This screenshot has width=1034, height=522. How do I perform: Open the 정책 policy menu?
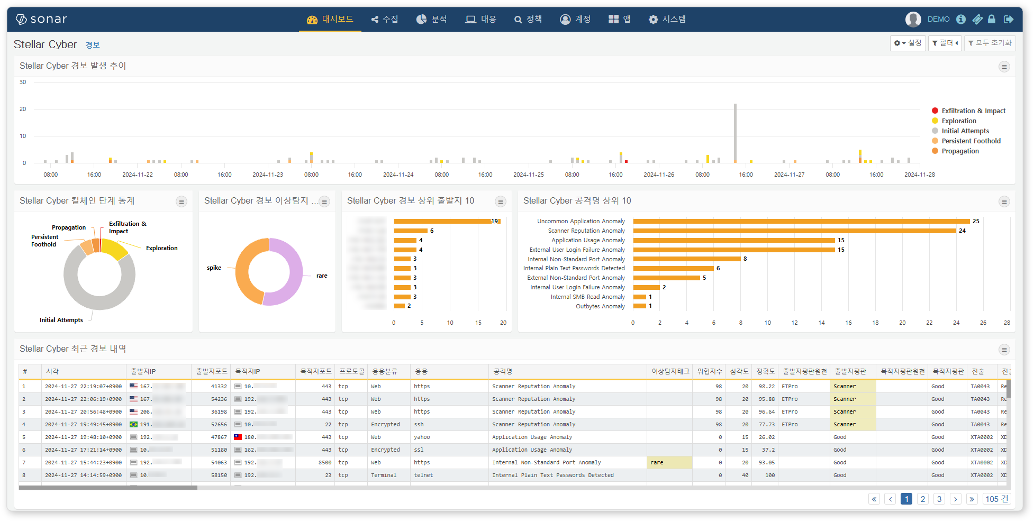tap(528, 19)
